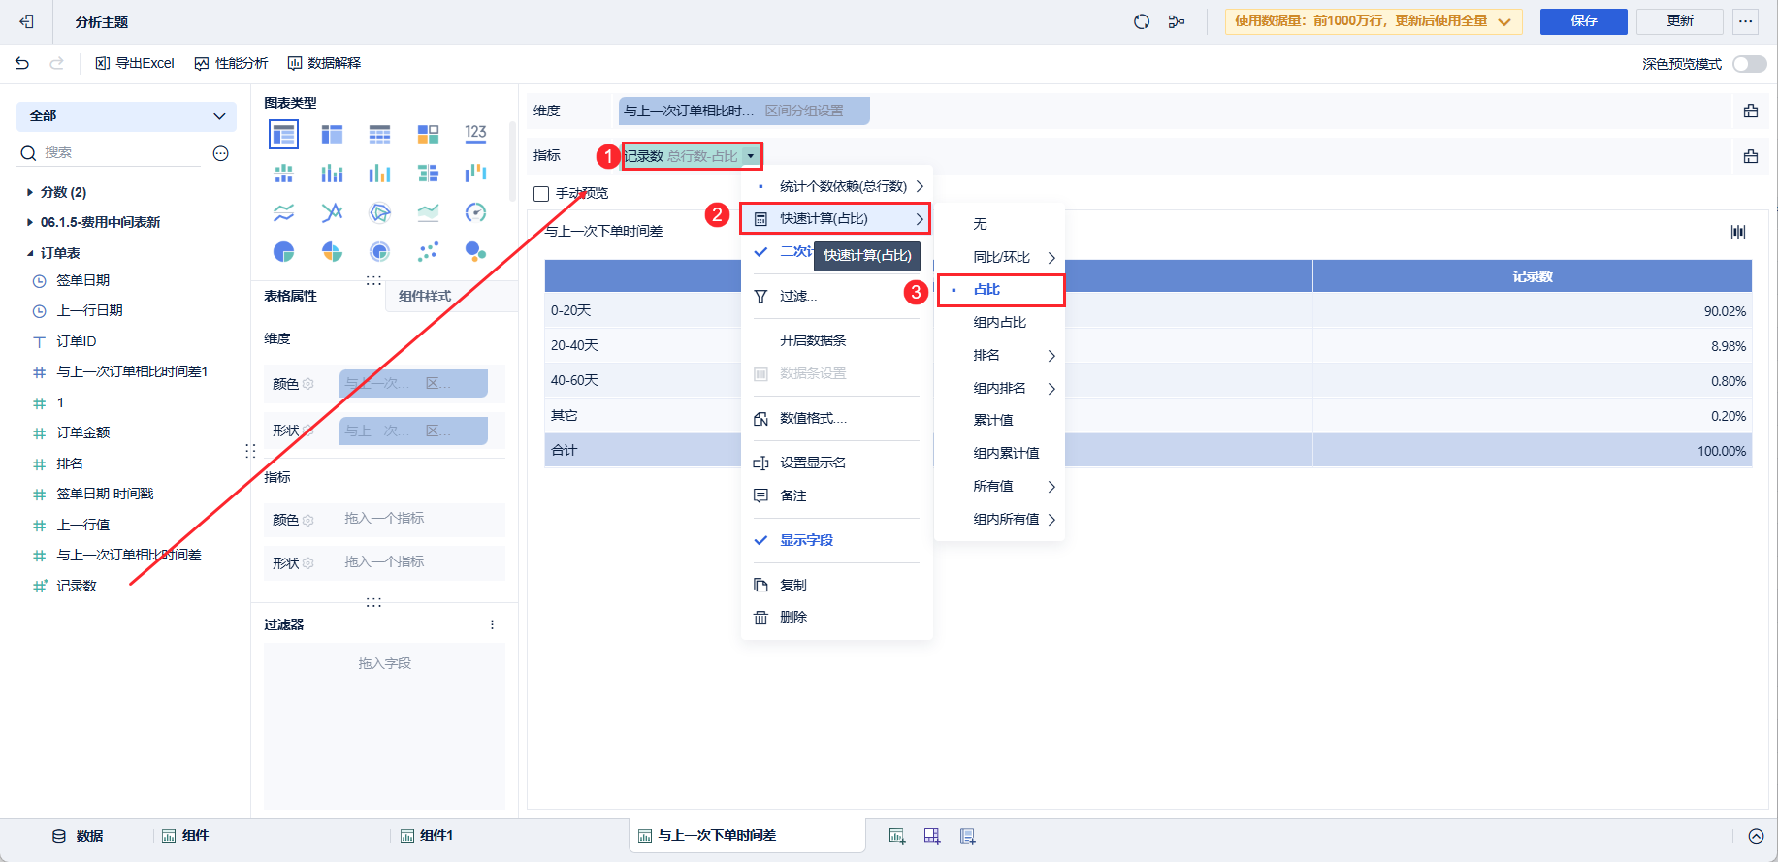Toggle the 深色预览模式 switch

click(x=1750, y=64)
